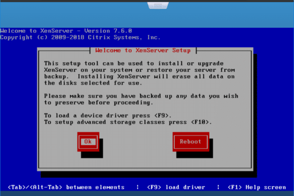Click the 'Please make sure you have backed up' line
The width and height of the screenshot is (294, 196).
tap(141, 96)
